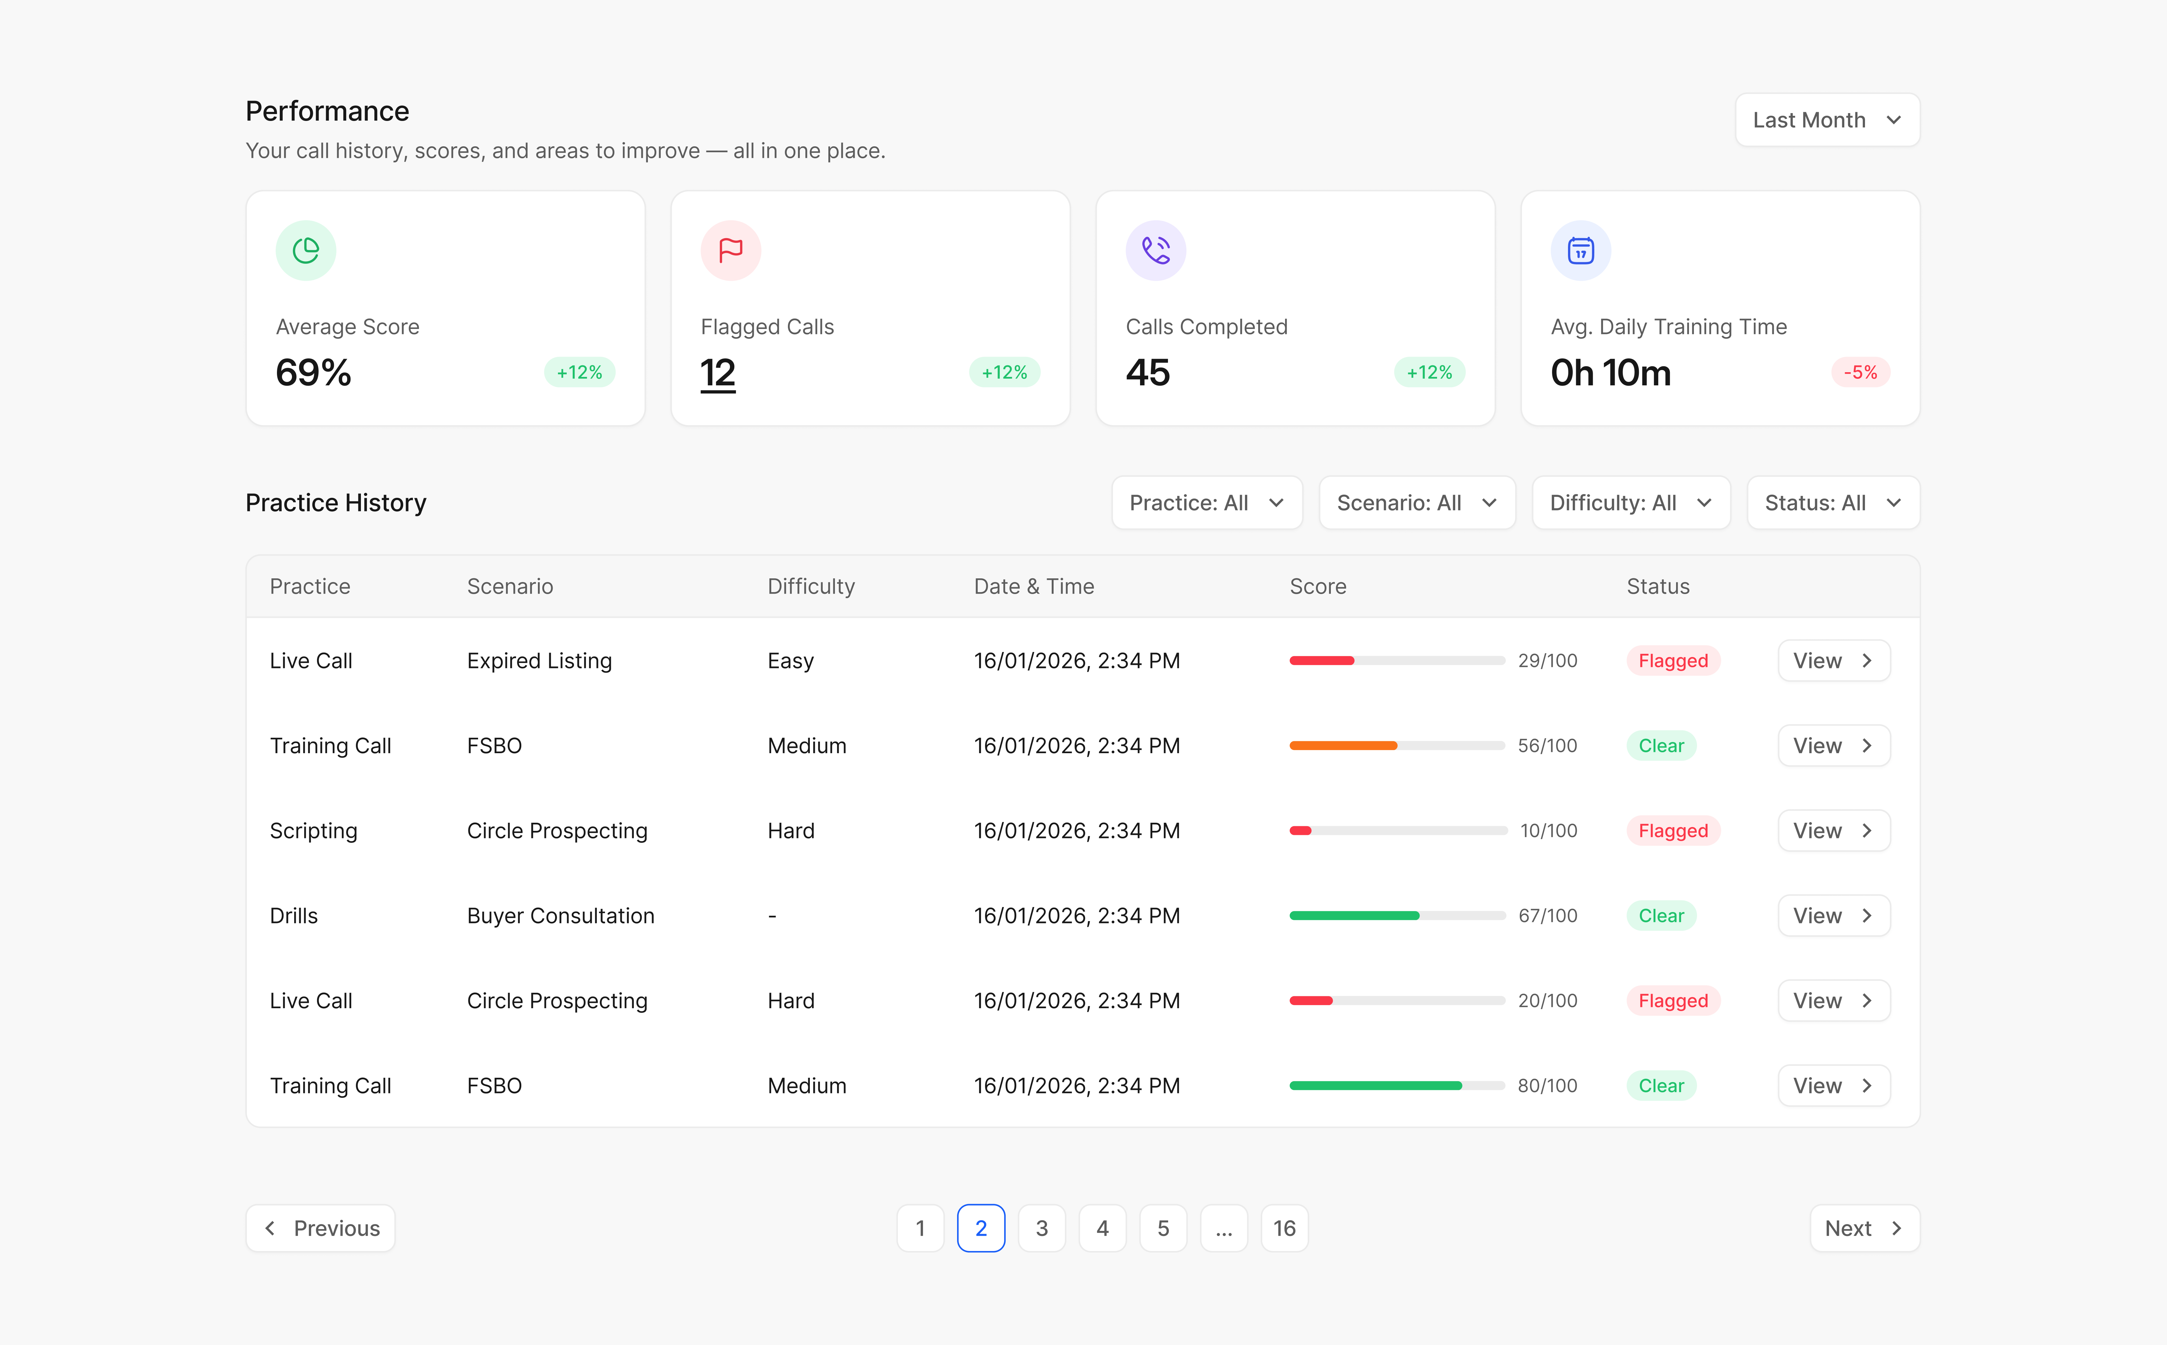Open View for the Buyer Consultation drill
The image size is (2167, 1345).
click(1833, 915)
